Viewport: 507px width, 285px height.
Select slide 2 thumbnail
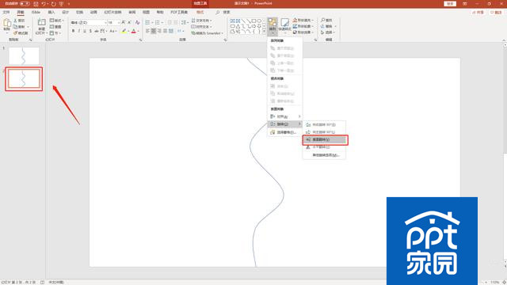tap(24, 79)
